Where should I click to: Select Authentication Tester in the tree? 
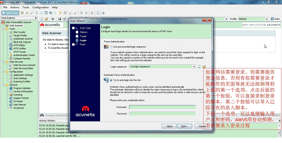(24, 55)
